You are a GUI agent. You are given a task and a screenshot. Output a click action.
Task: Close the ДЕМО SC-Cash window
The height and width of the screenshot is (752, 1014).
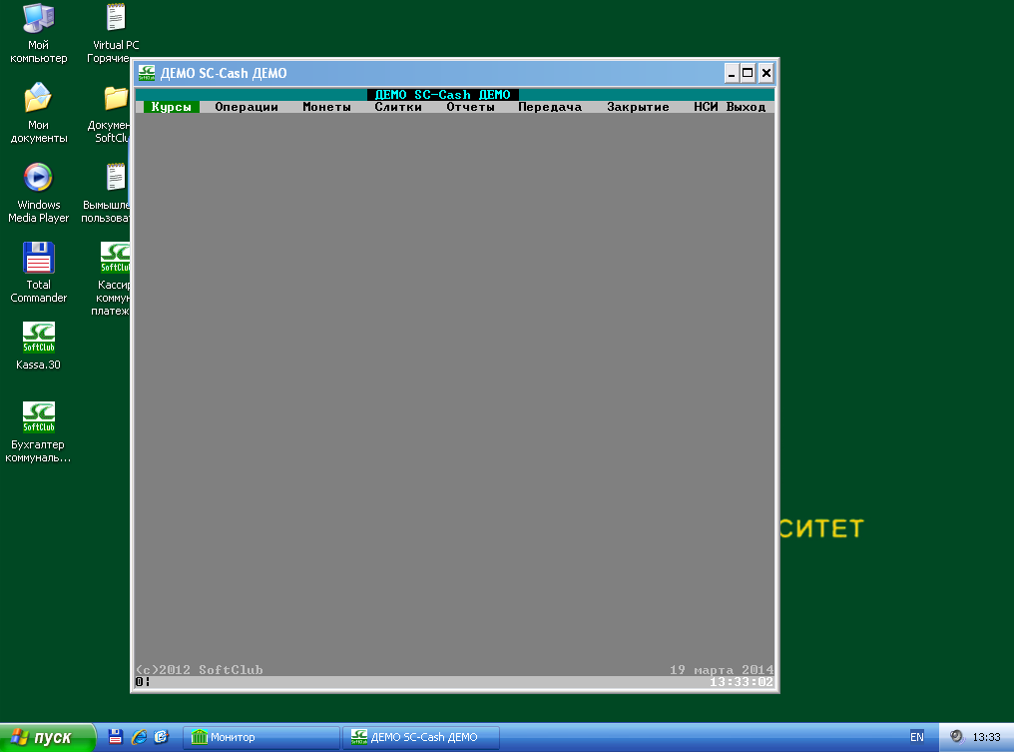765,73
